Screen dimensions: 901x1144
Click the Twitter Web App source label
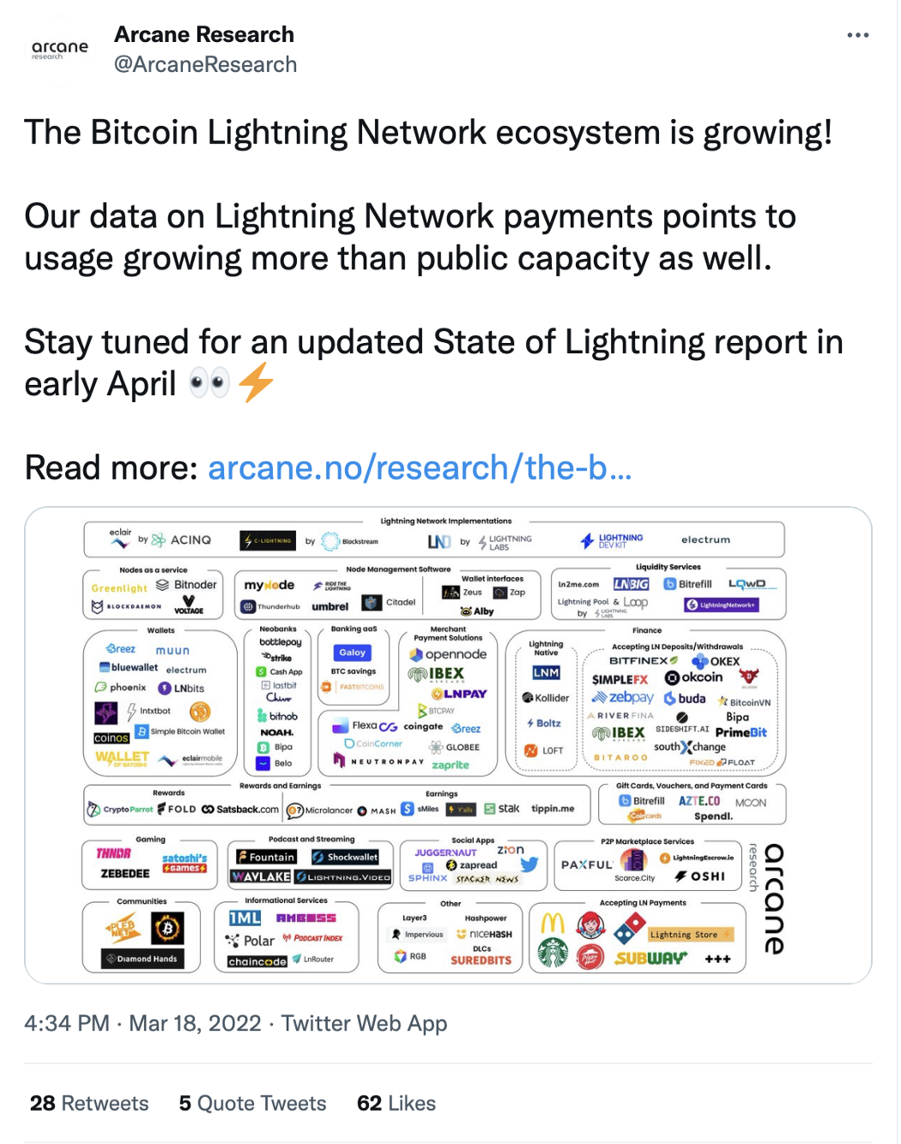(365, 1024)
